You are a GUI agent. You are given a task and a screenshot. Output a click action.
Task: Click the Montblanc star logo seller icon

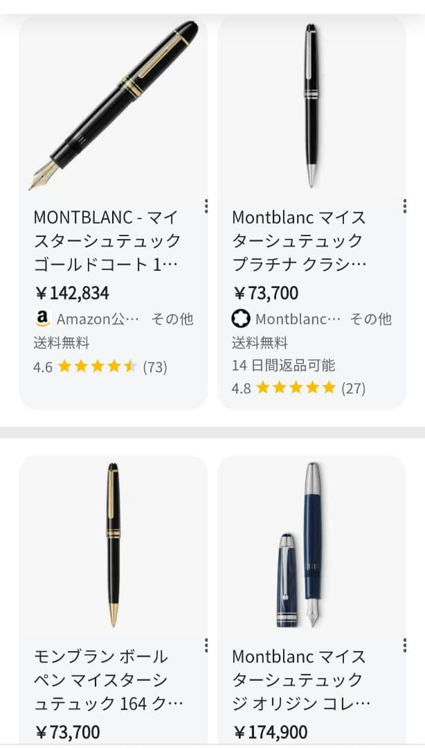tap(240, 319)
